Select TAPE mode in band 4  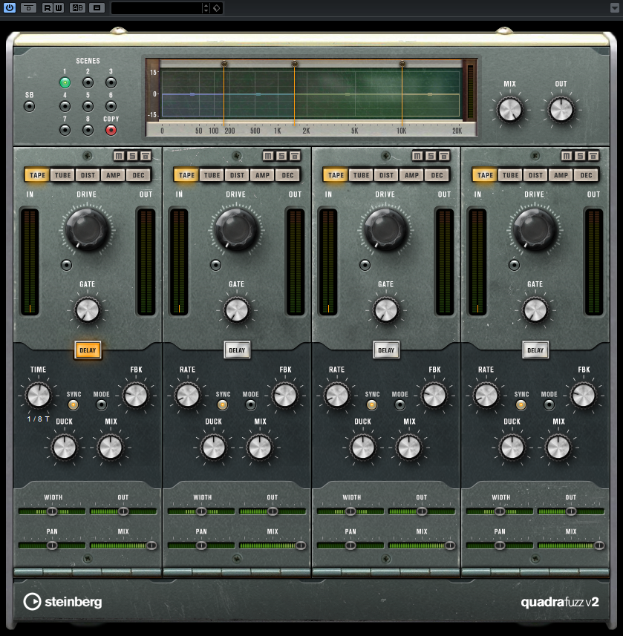[485, 175]
